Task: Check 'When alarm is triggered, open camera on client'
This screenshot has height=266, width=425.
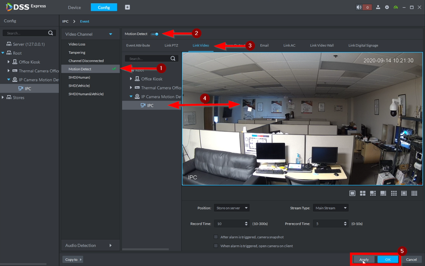Action: point(216,246)
